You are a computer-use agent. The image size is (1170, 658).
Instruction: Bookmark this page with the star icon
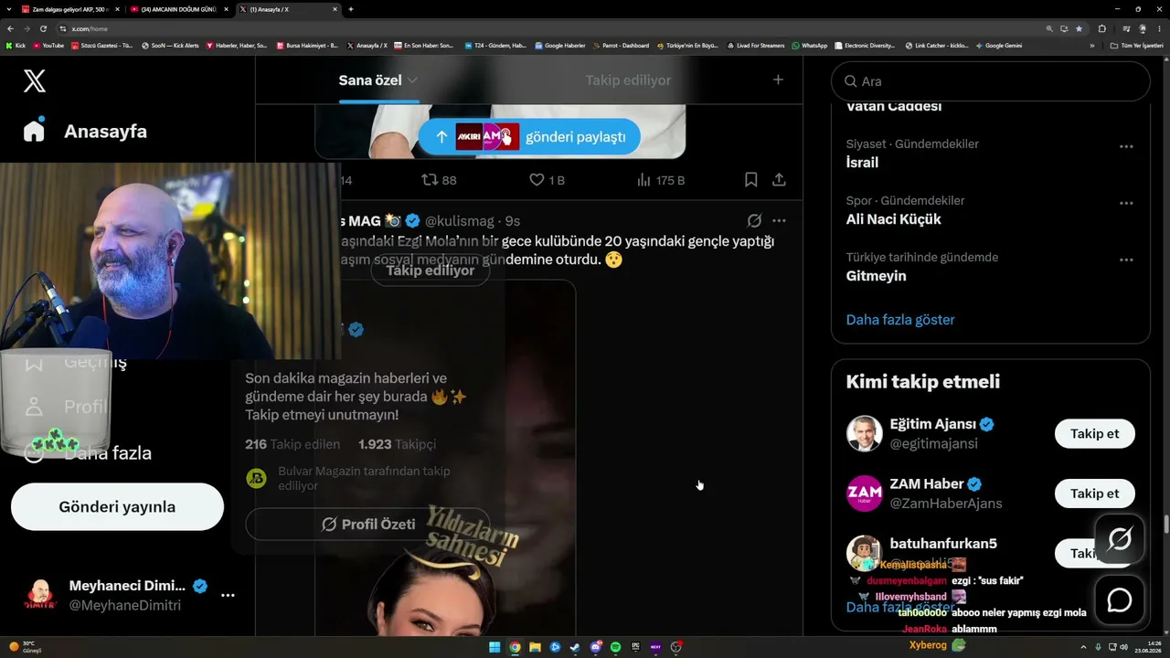tap(1079, 29)
